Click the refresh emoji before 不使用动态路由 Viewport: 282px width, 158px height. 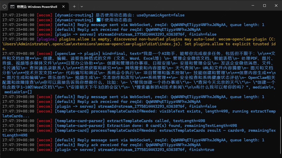pos(98,20)
